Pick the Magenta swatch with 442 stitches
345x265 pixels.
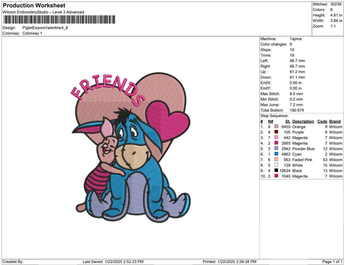coord(276,137)
